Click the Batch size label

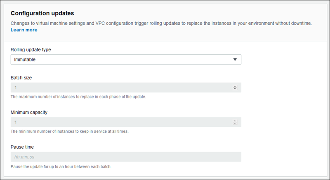click(x=21, y=77)
